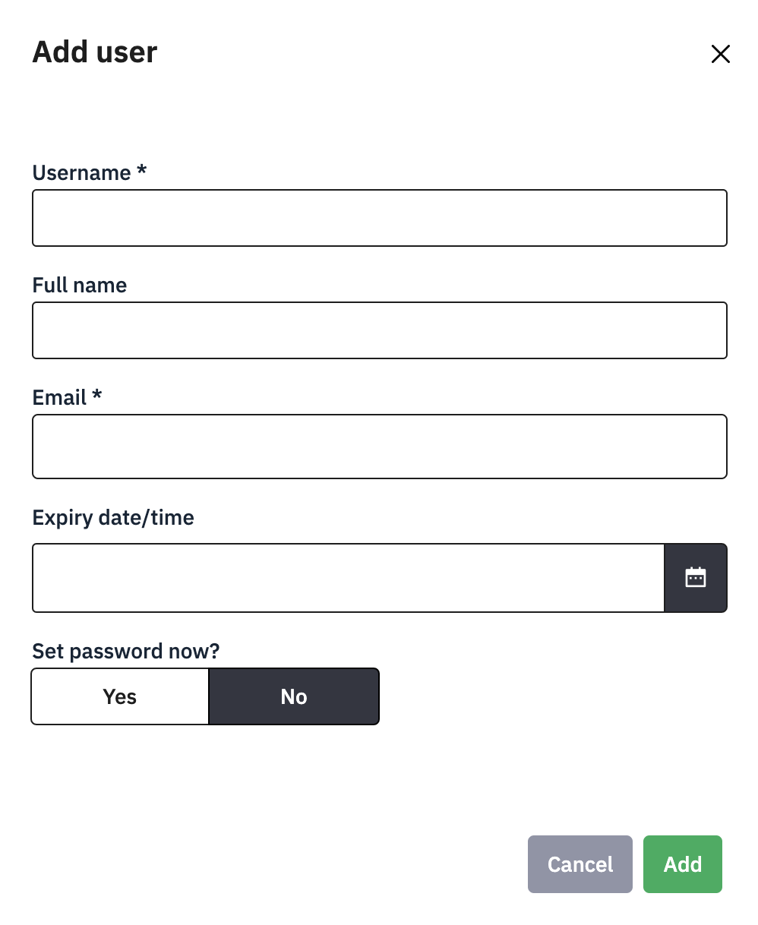Image resolution: width=758 pixels, height=925 pixels.
Task: Close the Add user dialog
Action: click(x=720, y=54)
